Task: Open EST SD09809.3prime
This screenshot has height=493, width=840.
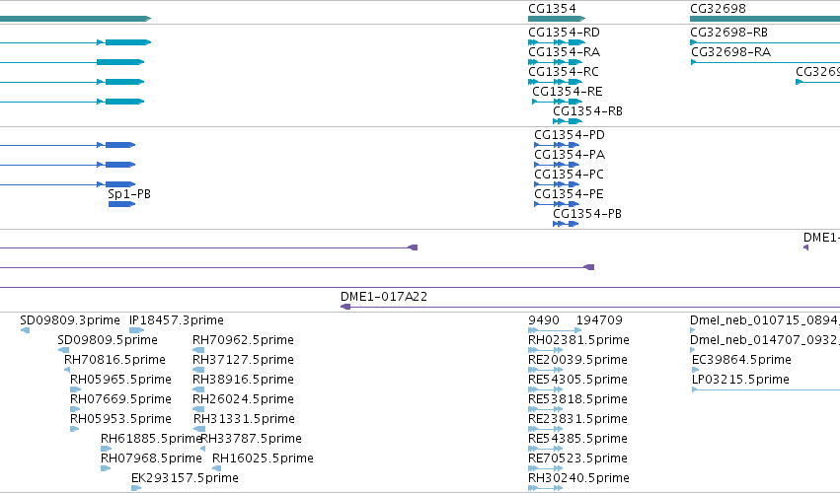Action: pyautogui.click(x=70, y=320)
